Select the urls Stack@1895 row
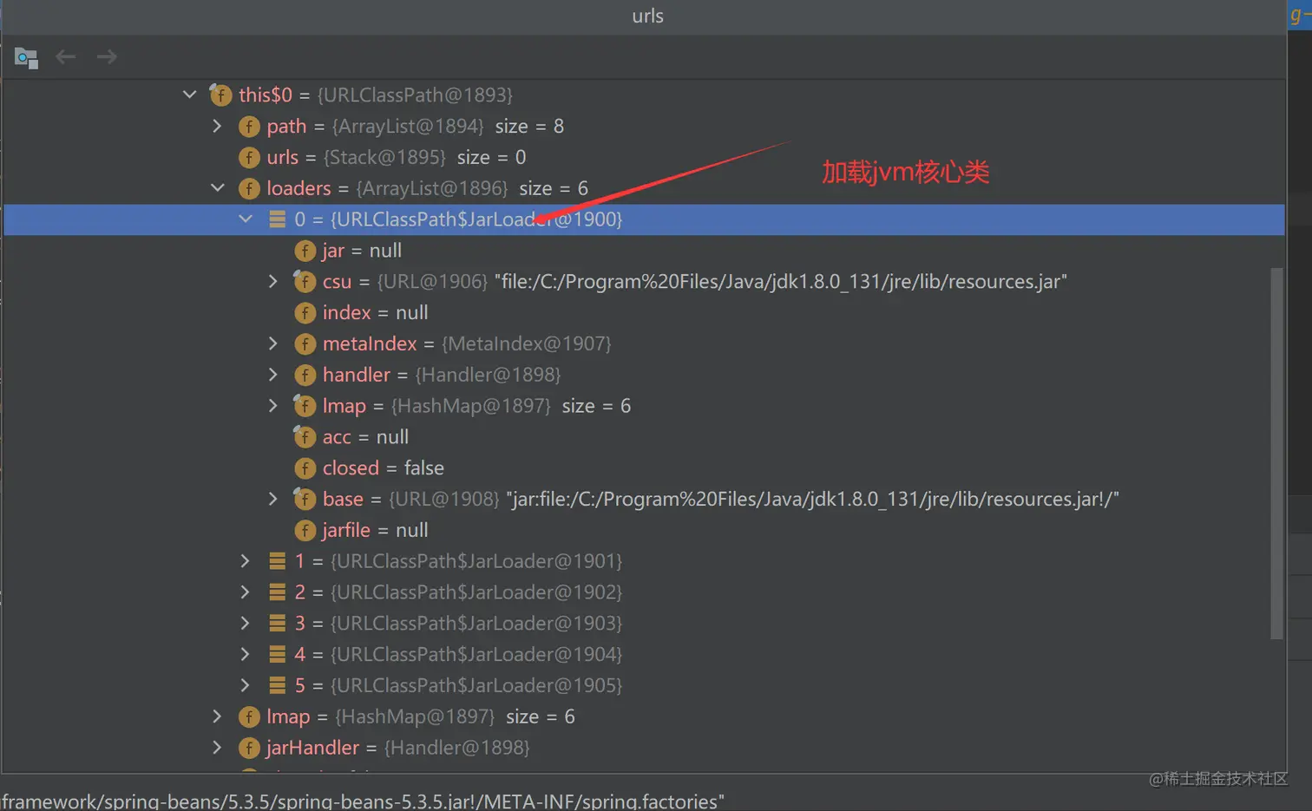 tap(644, 157)
